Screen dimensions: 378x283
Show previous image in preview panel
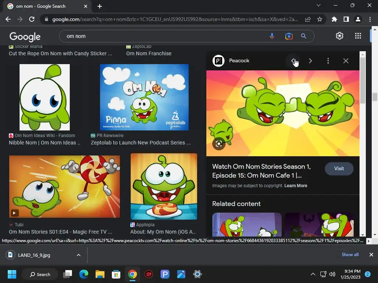pos(293,61)
